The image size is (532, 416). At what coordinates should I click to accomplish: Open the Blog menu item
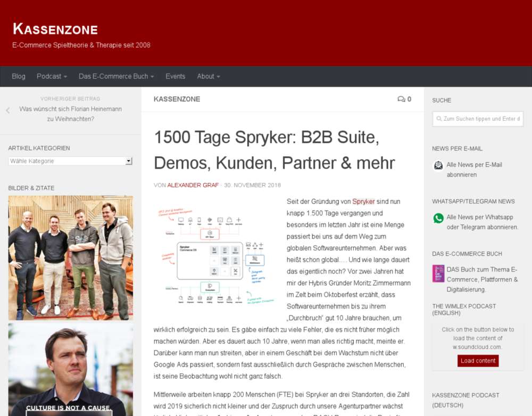19,77
